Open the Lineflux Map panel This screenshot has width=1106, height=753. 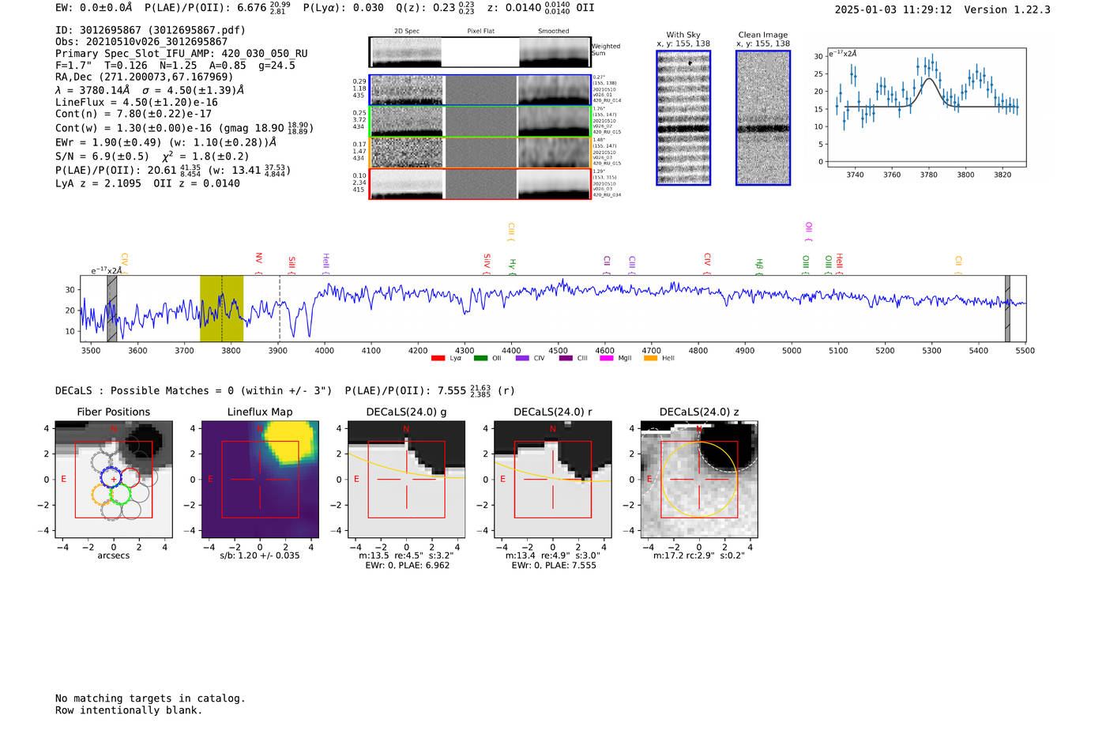tap(260, 480)
